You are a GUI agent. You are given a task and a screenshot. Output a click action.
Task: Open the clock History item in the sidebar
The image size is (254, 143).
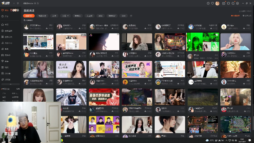click(x=5, y=17)
